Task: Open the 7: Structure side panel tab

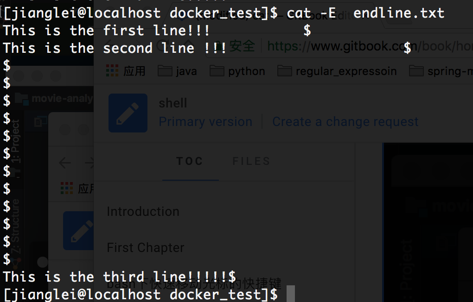Action: click(x=16, y=226)
